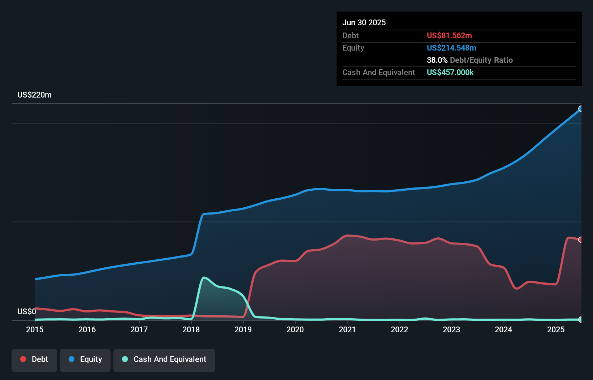Select the blue equity endpoint marker on the chart
The height and width of the screenshot is (380, 593).
pyautogui.click(x=581, y=109)
